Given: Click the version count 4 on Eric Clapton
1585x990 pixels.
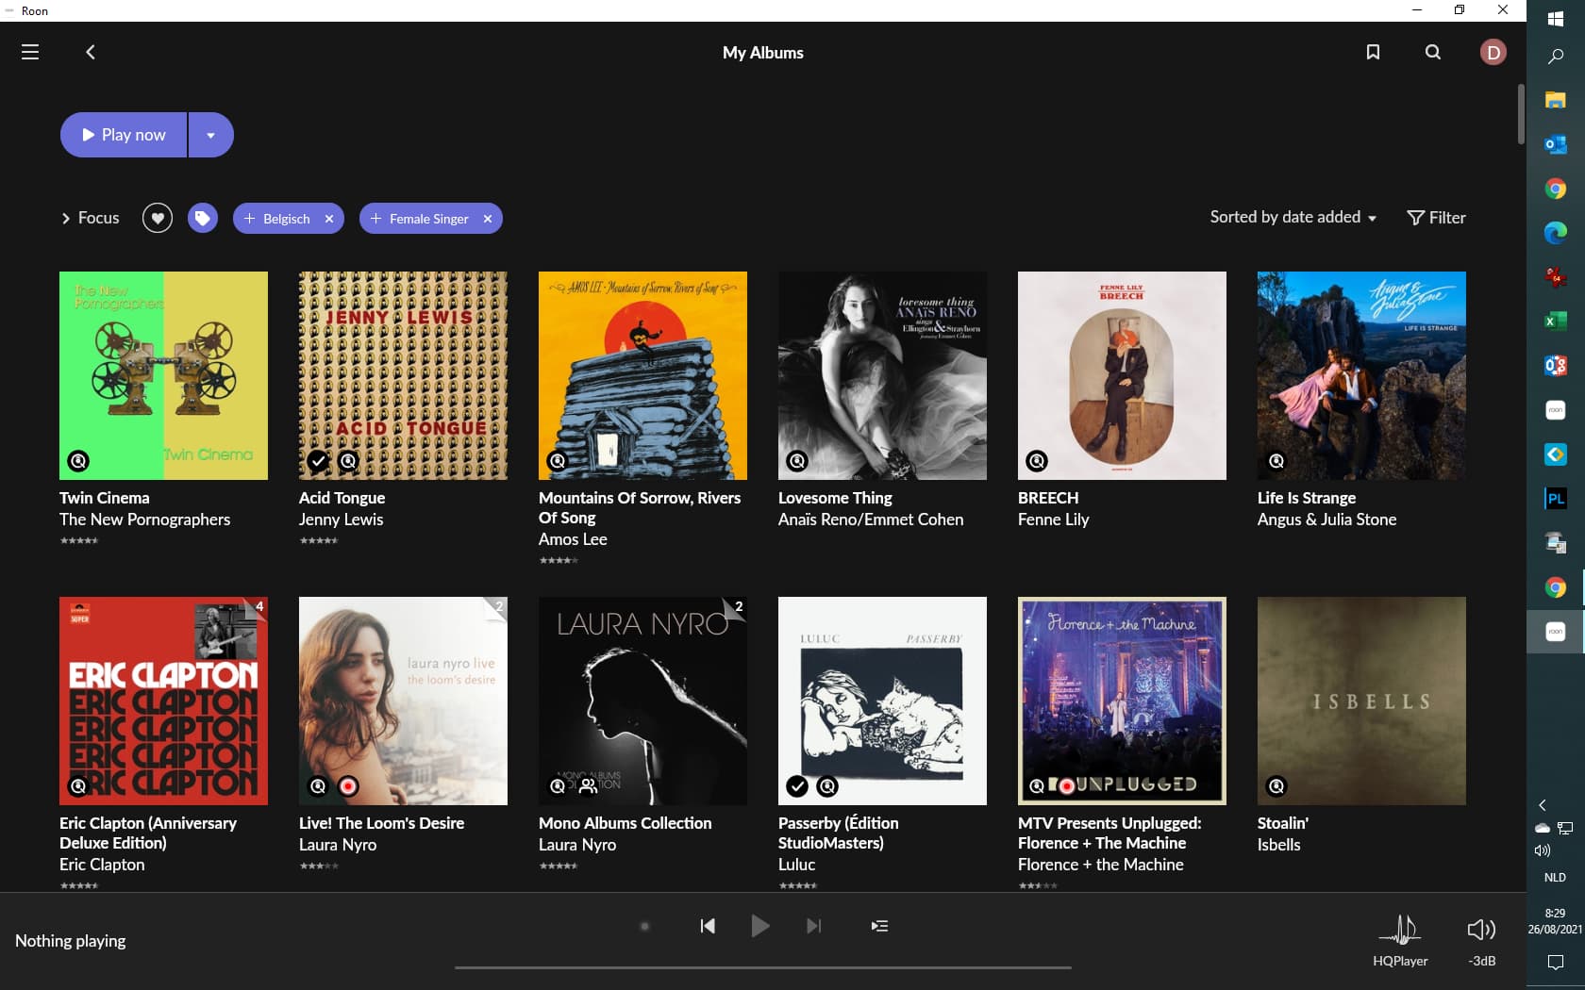Looking at the screenshot, I should tap(259, 606).
